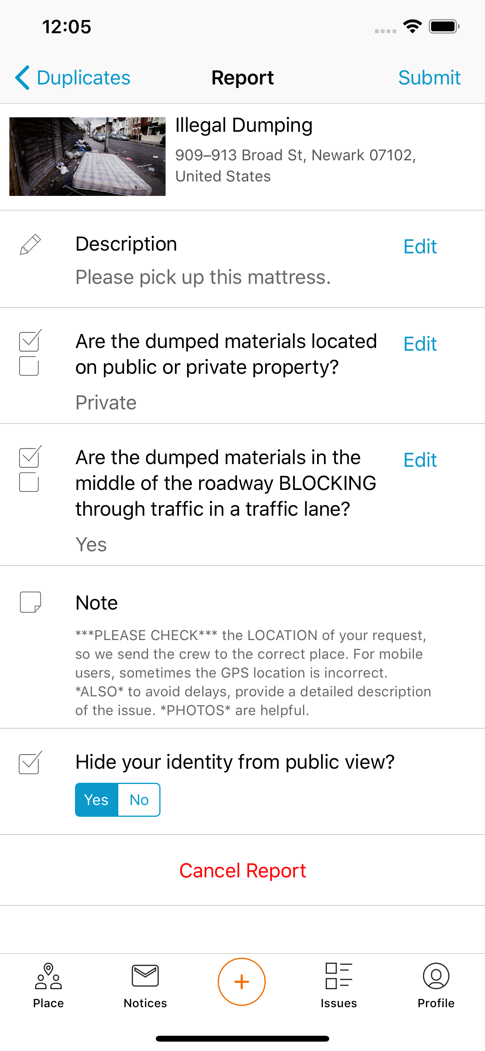Tap the orange plus new report button
This screenshot has width=485, height=1051.
click(242, 982)
